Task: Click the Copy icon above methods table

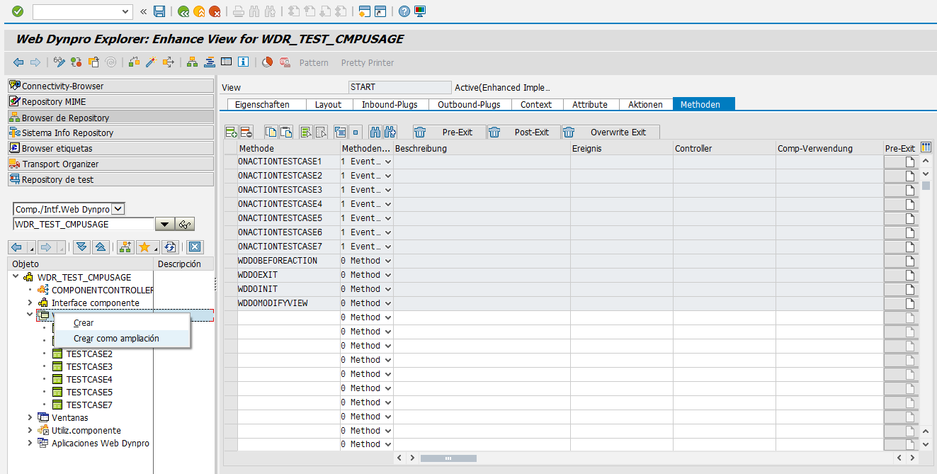Action: pyautogui.click(x=271, y=132)
